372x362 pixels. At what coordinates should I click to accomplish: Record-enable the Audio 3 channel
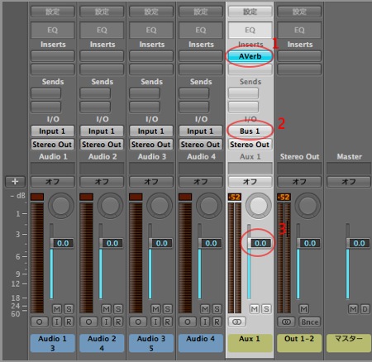pos(167,322)
